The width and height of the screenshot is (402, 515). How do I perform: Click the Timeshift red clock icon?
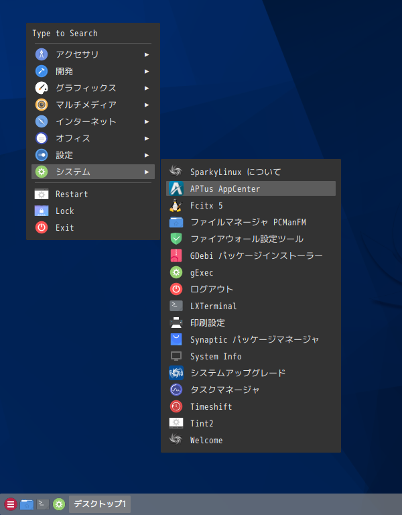click(x=176, y=406)
